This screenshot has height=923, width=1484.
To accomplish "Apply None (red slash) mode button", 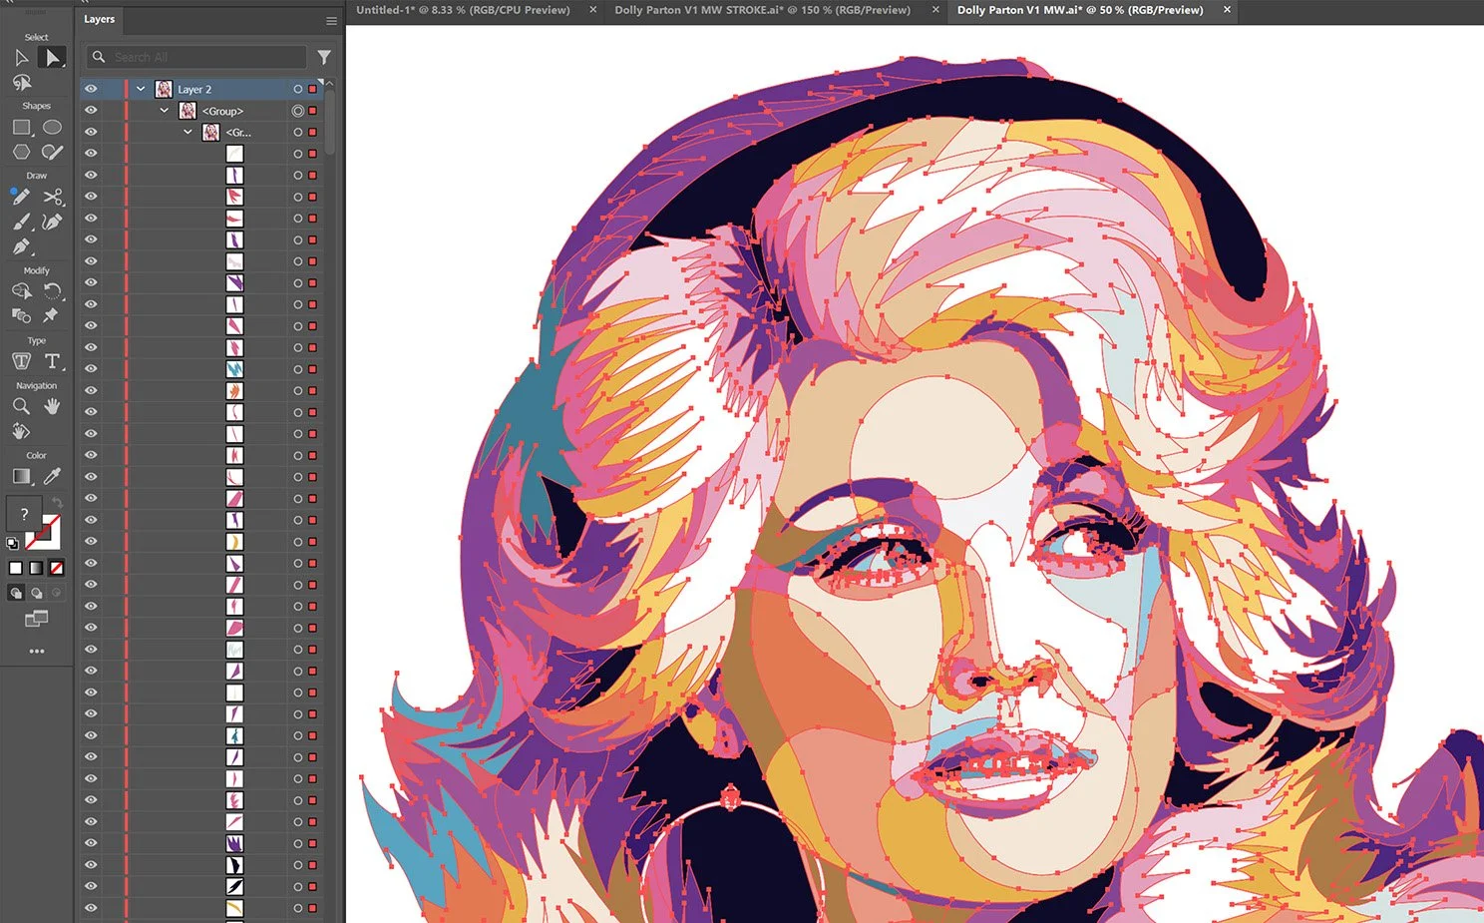I will tap(57, 568).
